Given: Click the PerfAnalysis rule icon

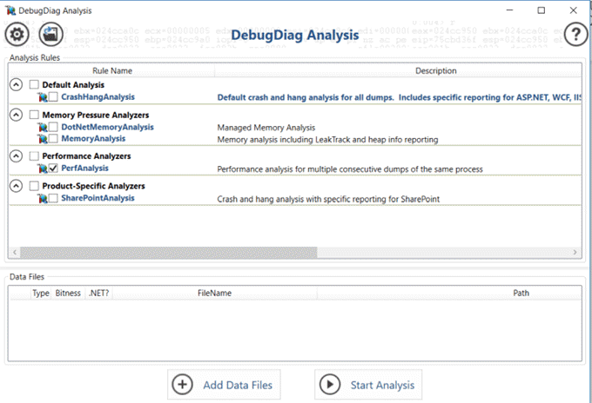Looking at the screenshot, I should point(43,168).
